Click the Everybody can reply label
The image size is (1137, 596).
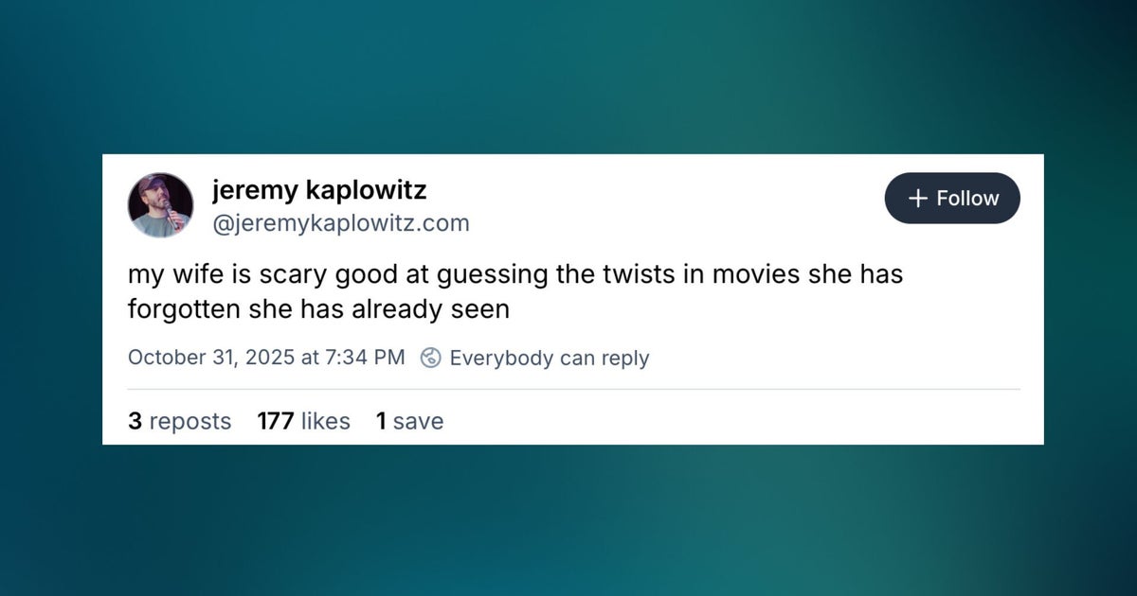point(550,358)
